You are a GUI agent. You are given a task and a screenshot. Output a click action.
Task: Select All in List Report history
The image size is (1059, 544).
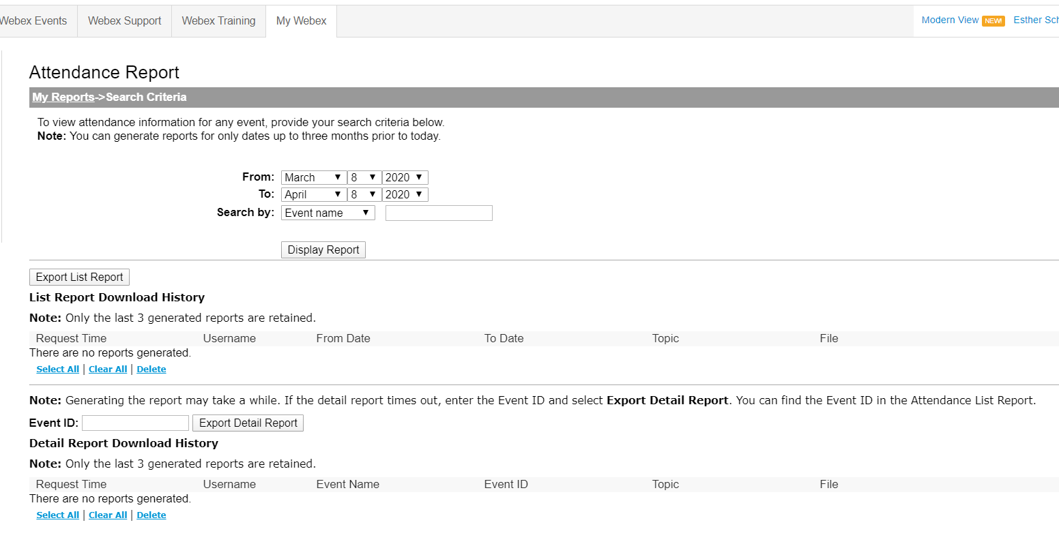coord(58,369)
